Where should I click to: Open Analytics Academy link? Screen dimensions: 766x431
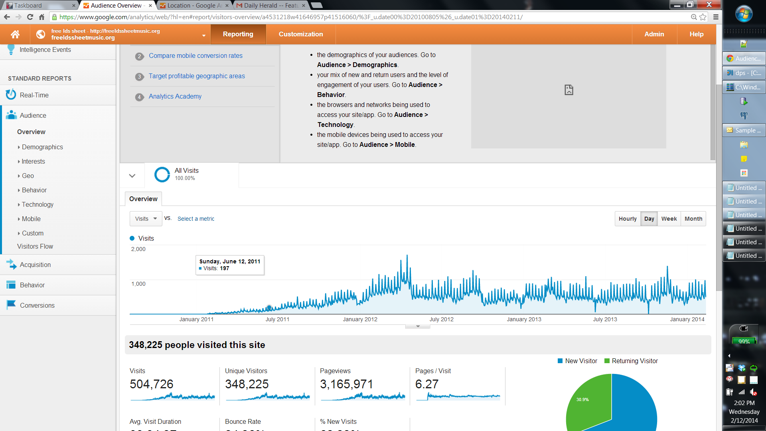pos(175,97)
